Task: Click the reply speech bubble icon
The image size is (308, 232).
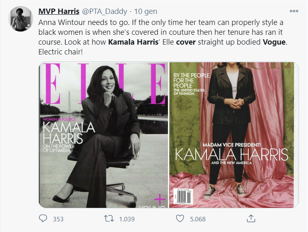Action: (x=43, y=219)
